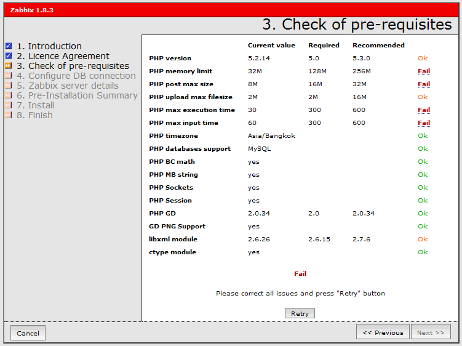Click the arrow icon beside Configure DB connection

click(9, 75)
